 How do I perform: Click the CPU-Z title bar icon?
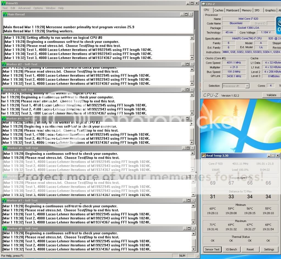pyautogui.click(x=204, y=4)
